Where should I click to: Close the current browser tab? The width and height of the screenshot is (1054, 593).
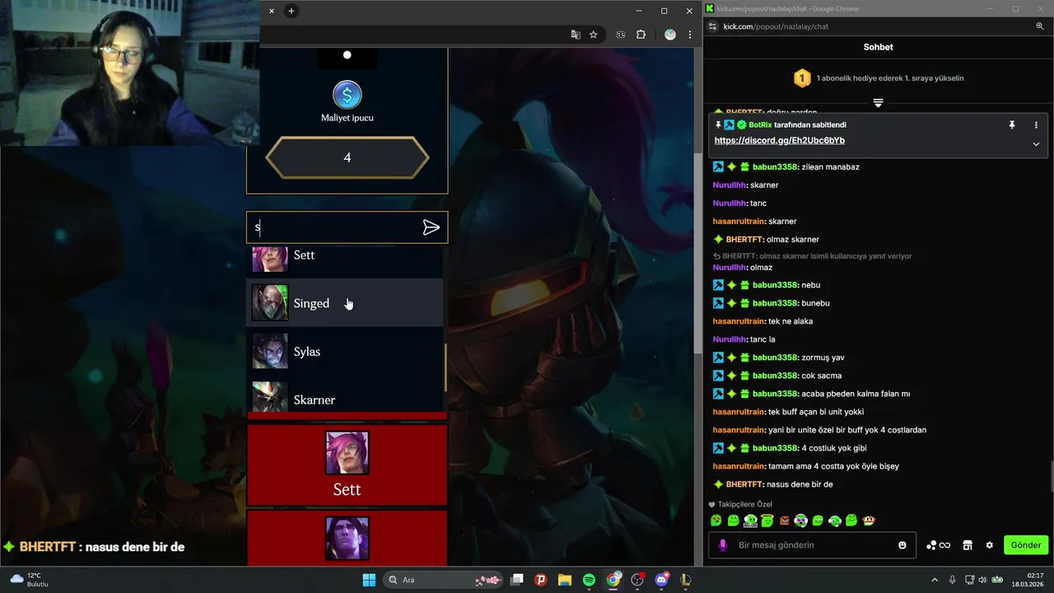[272, 11]
